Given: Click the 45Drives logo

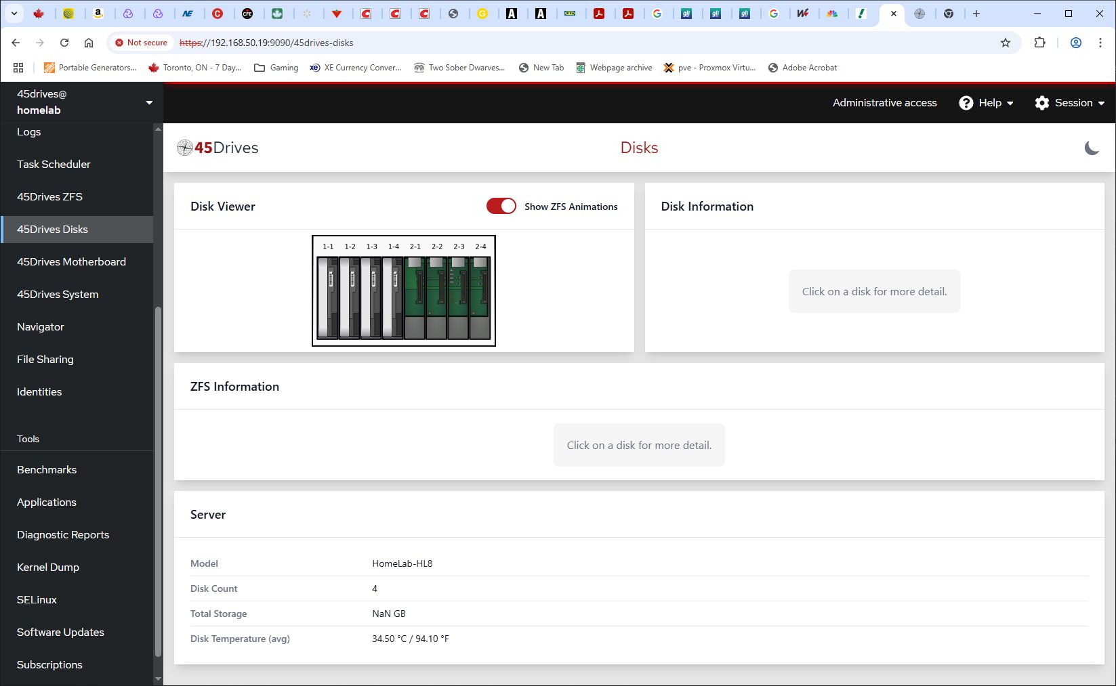Looking at the screenshot, I should 218,148.
